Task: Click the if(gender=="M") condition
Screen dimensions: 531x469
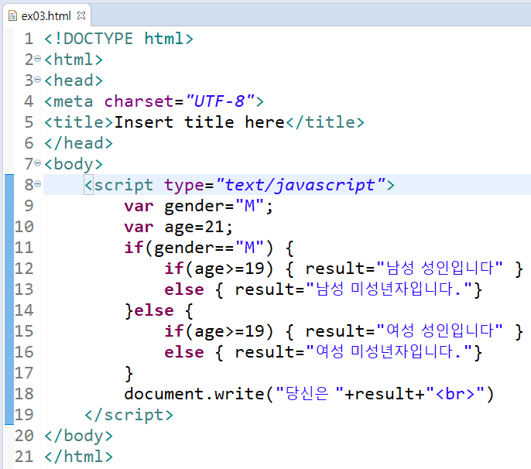Action: [198, 248]
